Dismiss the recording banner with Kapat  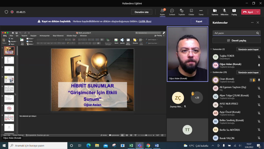(199, 21)
